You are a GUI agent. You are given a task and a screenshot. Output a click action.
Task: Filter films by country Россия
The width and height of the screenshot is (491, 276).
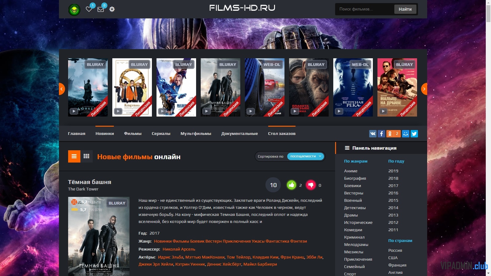coord(395,251)
